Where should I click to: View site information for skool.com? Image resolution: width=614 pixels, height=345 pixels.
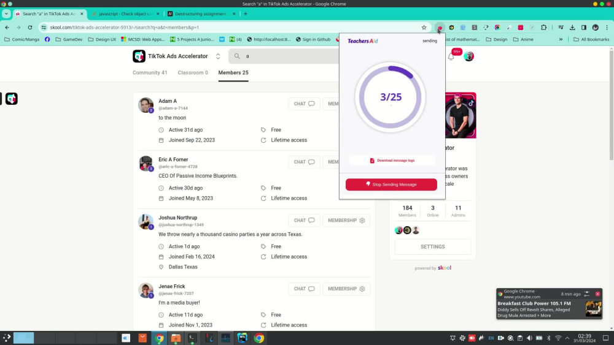coord(44,28)
